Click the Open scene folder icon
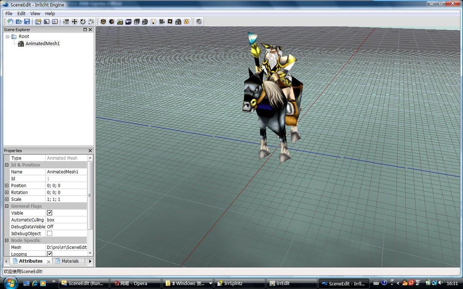 (x=18, y=22)
